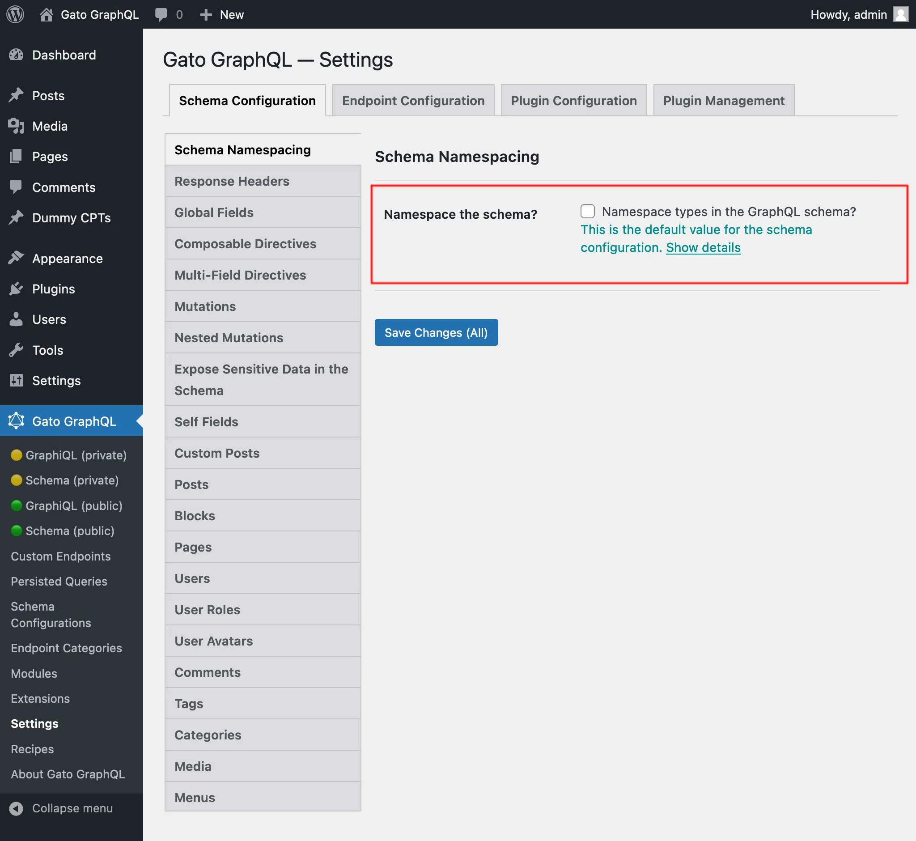This screenshot has width=916, height=841.
Task: Click the Comments sidebar icon
Action: (16, 187)
